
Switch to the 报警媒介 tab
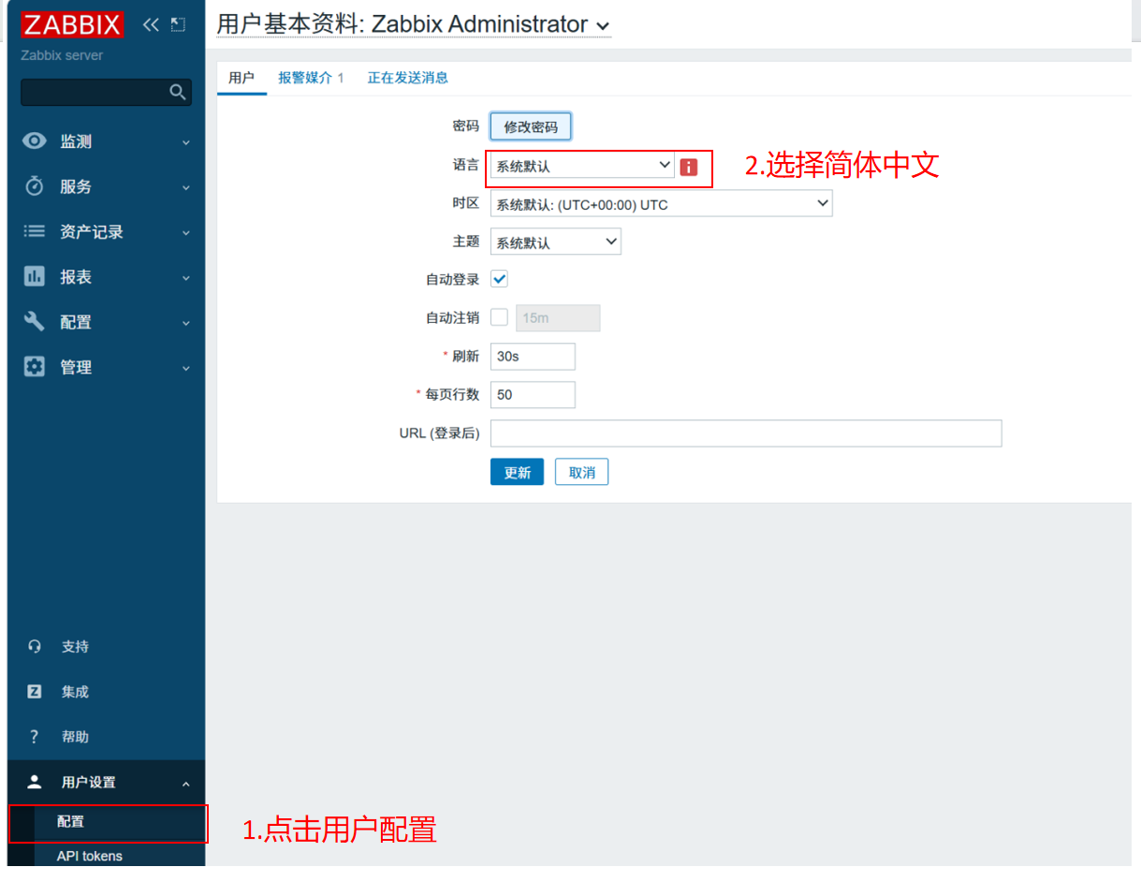(311, 78)
